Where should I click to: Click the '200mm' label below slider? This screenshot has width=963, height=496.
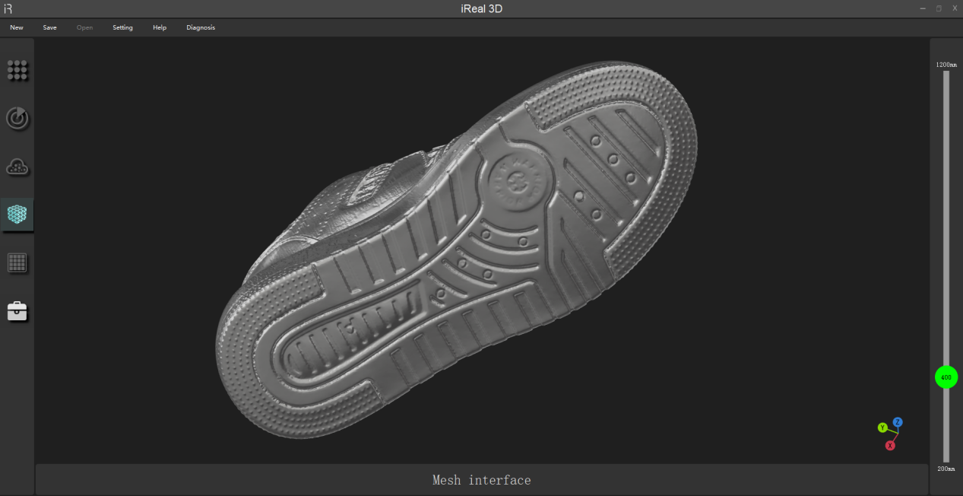click(x=946, y=469)
